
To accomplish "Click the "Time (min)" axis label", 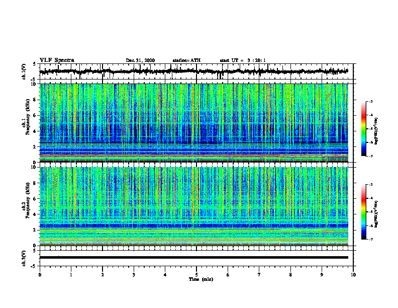I will pyautogui.click(x=201, y=279).
